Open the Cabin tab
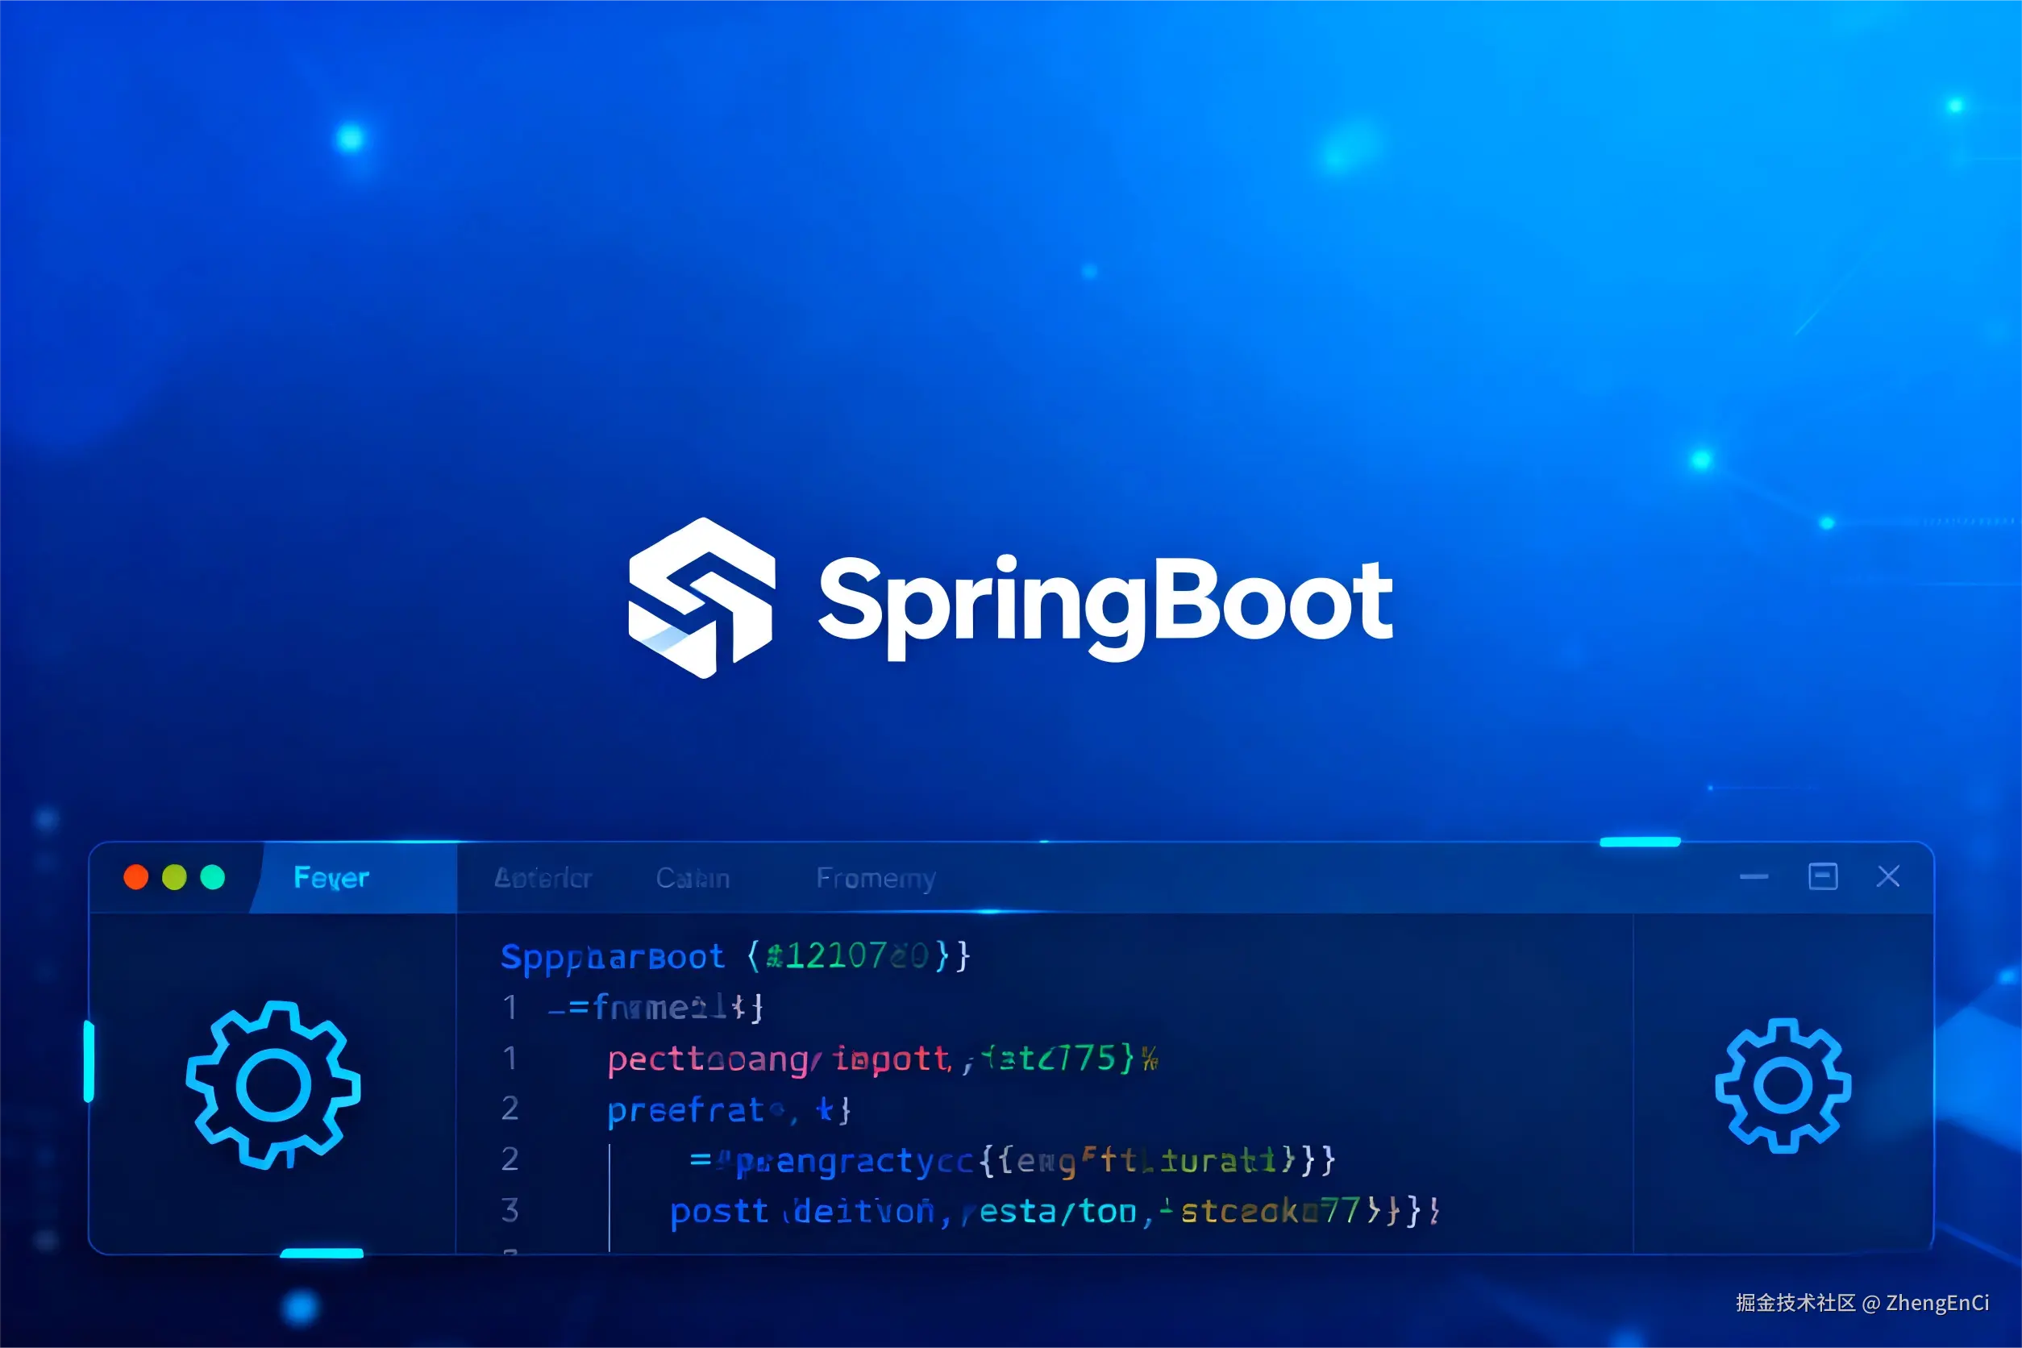This screenshot has height=1348, width=2022. click(x=693, y=878)
